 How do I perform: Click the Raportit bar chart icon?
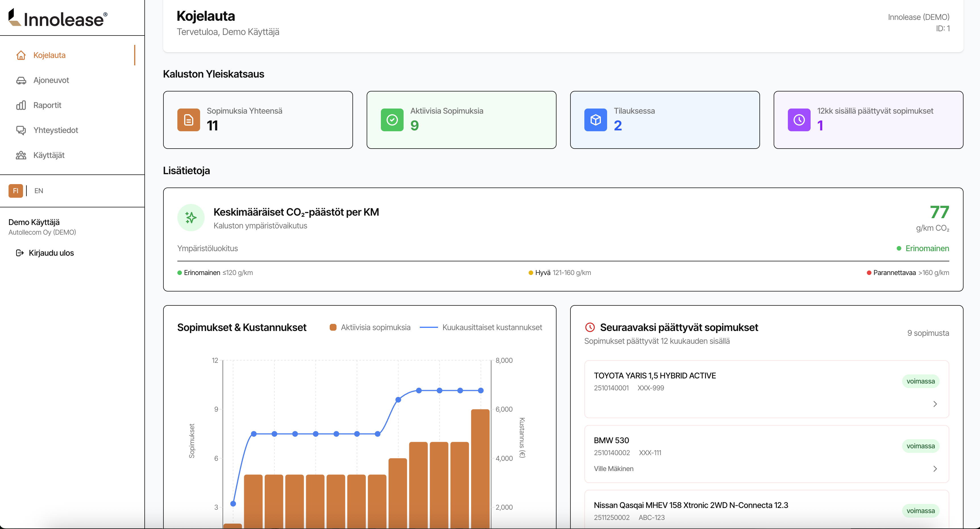[21, 105]
